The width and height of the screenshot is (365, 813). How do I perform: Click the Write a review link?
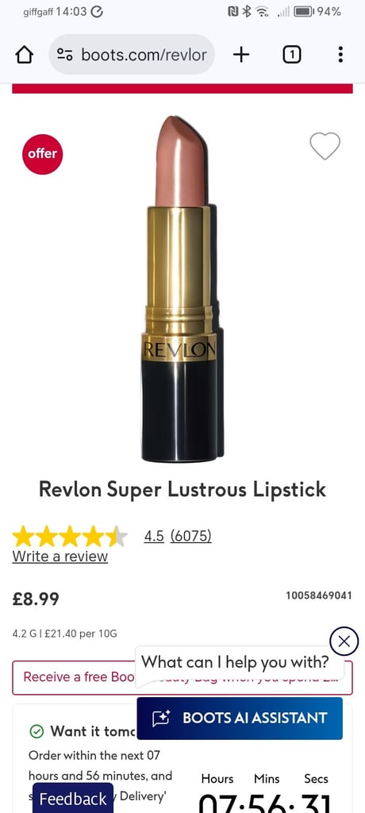60,557
